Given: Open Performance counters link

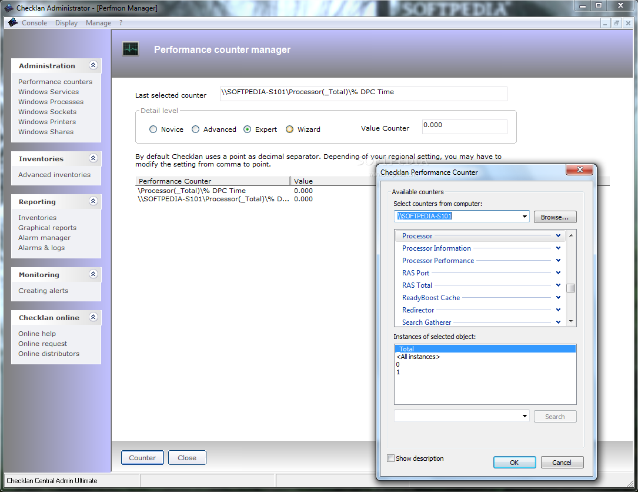Looking at the screenshot, I should click(x=55, y=82).
